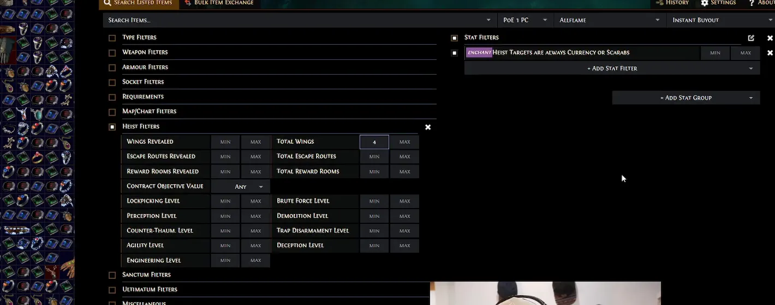Screen dimensions: 775x305
Task: Click the Type Filters label
Action: (x=139, y=38)
